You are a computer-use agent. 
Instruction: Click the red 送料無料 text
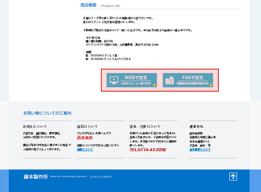click(x=85, y=138)
